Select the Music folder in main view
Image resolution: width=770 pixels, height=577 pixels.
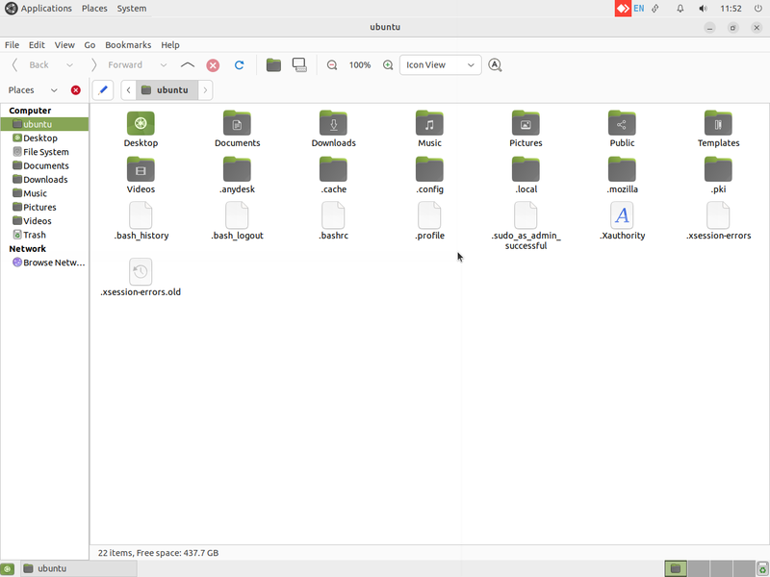(429, 129)
